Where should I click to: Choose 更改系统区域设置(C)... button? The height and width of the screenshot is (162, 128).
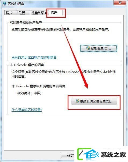(x=94, y=101)
